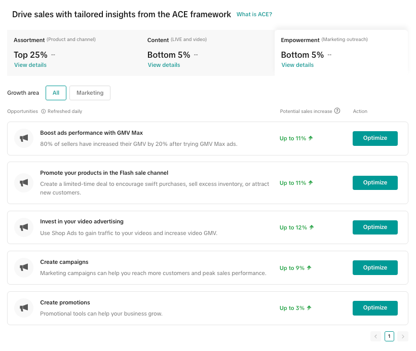Click green up arrow on 12% increase

coord(312,227)
